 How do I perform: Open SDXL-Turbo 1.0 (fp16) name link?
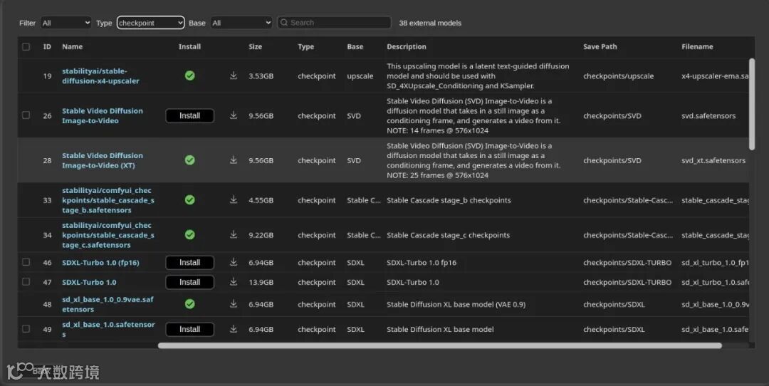click(100, 262)
